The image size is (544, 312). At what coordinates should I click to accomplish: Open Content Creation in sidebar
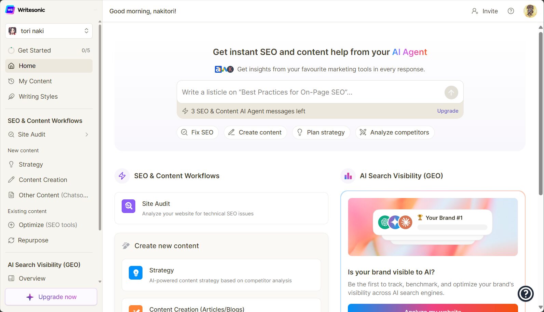coord(49,180)
